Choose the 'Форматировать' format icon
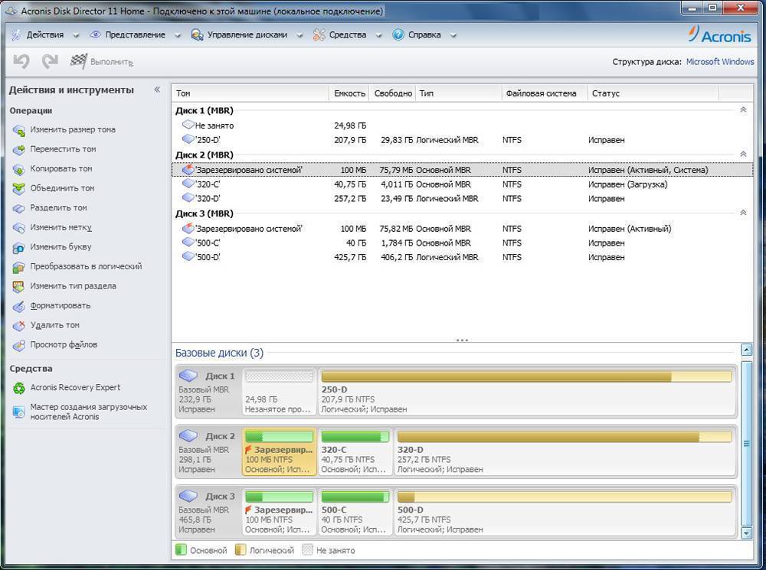The image size is (766, 570). [x=19, y=306]
